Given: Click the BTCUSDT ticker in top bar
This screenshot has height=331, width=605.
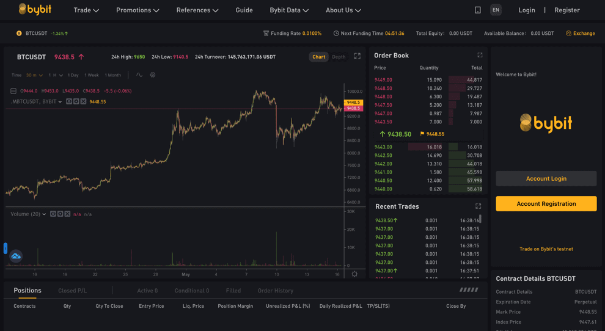Looking at the screenshot, I should pos(36,34).
